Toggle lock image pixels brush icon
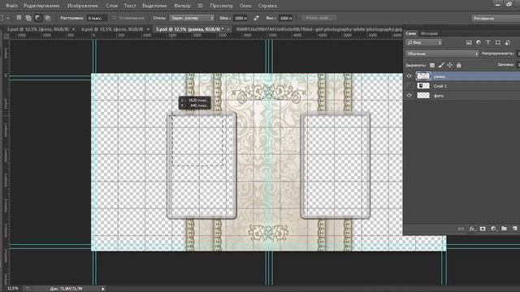The width and height of the screenshot is (520, 292). click(441, 65)
